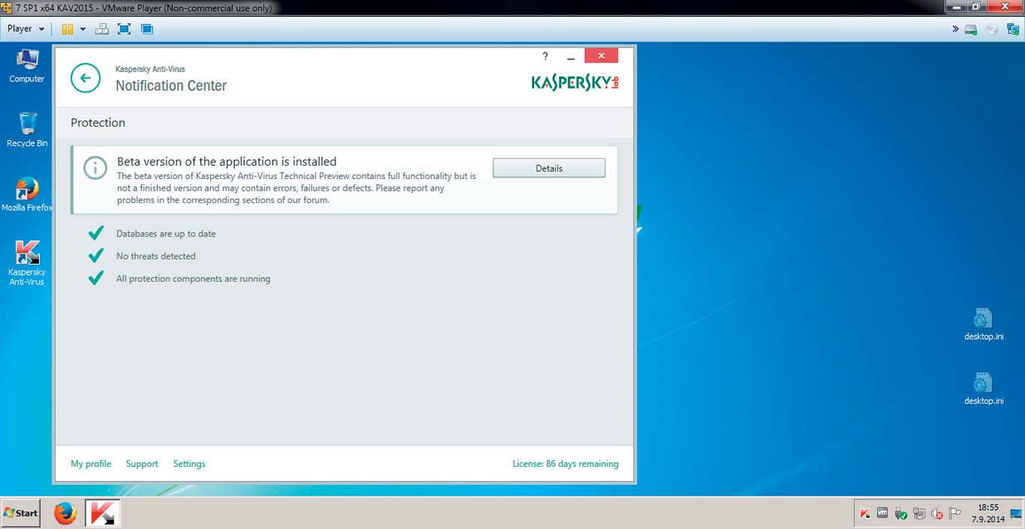Click the Kaspersky Lab logo
This screenshot has height=529, width=1025.
[x=575, y=83]
